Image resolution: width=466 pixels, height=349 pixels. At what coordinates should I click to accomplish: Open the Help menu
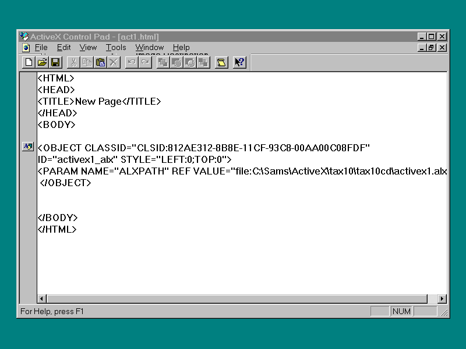pos(181,48)
